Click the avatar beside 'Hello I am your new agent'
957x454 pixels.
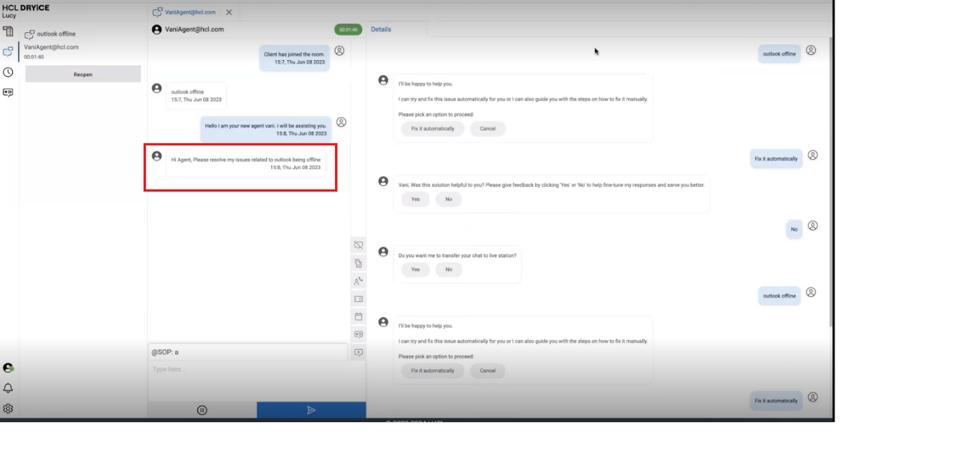coord(341,122)
